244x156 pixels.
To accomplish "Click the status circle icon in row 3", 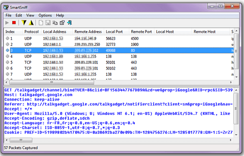I will tap(7, 51).
